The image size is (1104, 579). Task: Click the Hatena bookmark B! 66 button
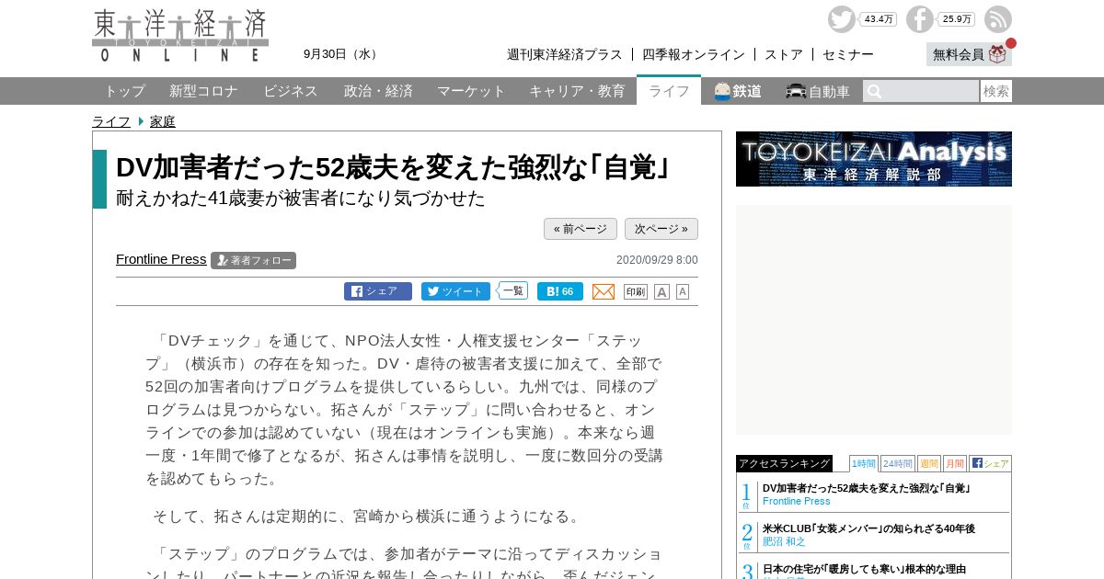point(560,291)
